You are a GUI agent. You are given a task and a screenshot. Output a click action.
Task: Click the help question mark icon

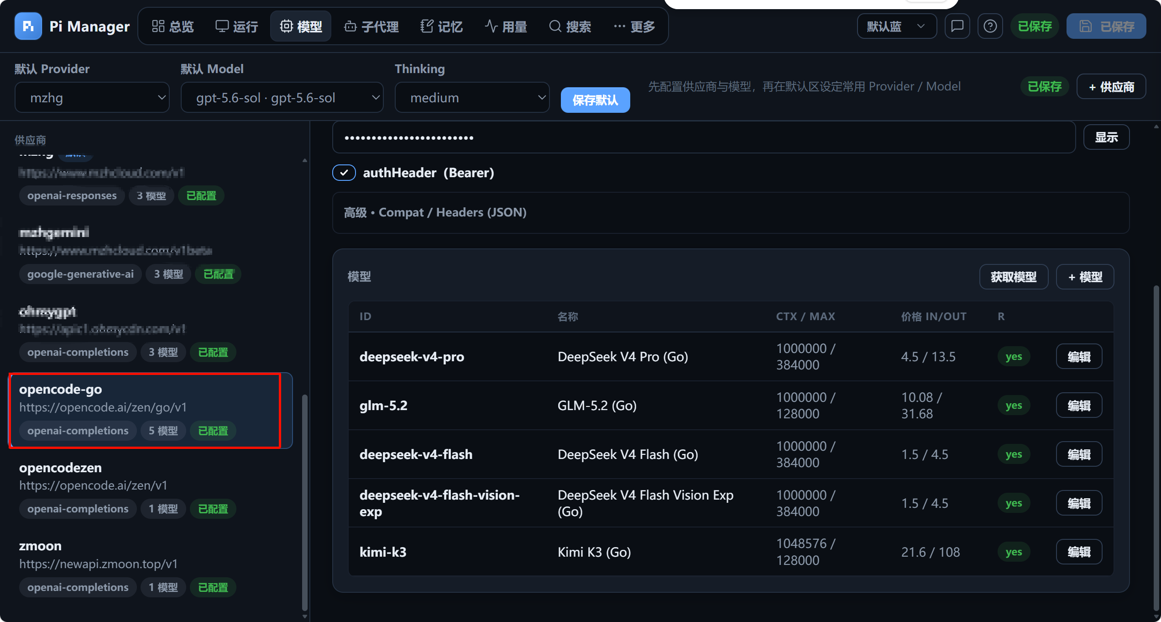[990, 26]
